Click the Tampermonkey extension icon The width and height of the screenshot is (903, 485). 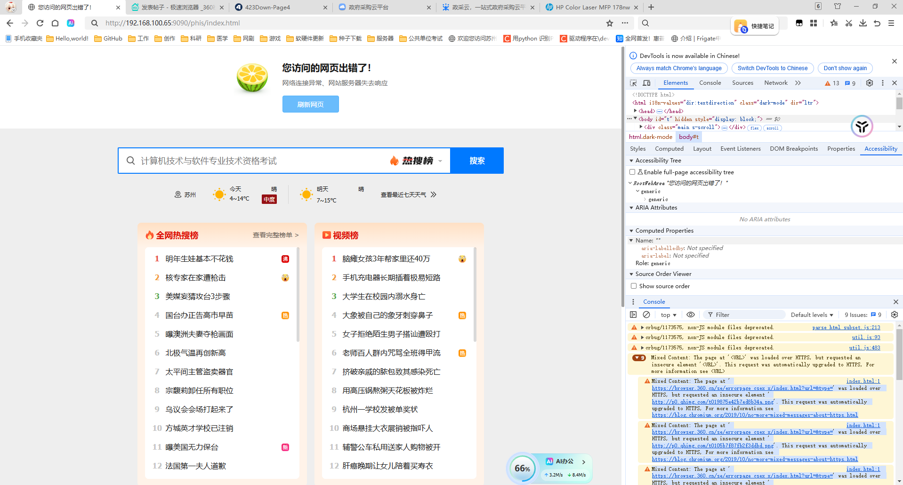click(x=799, y=23)
